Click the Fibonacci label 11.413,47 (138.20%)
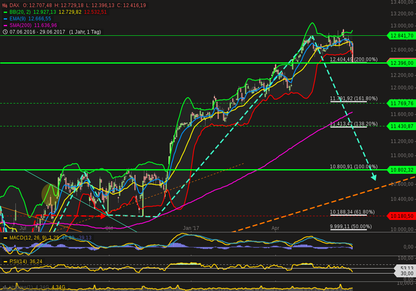Screen dimensions: 416x291 coord(353,124)
